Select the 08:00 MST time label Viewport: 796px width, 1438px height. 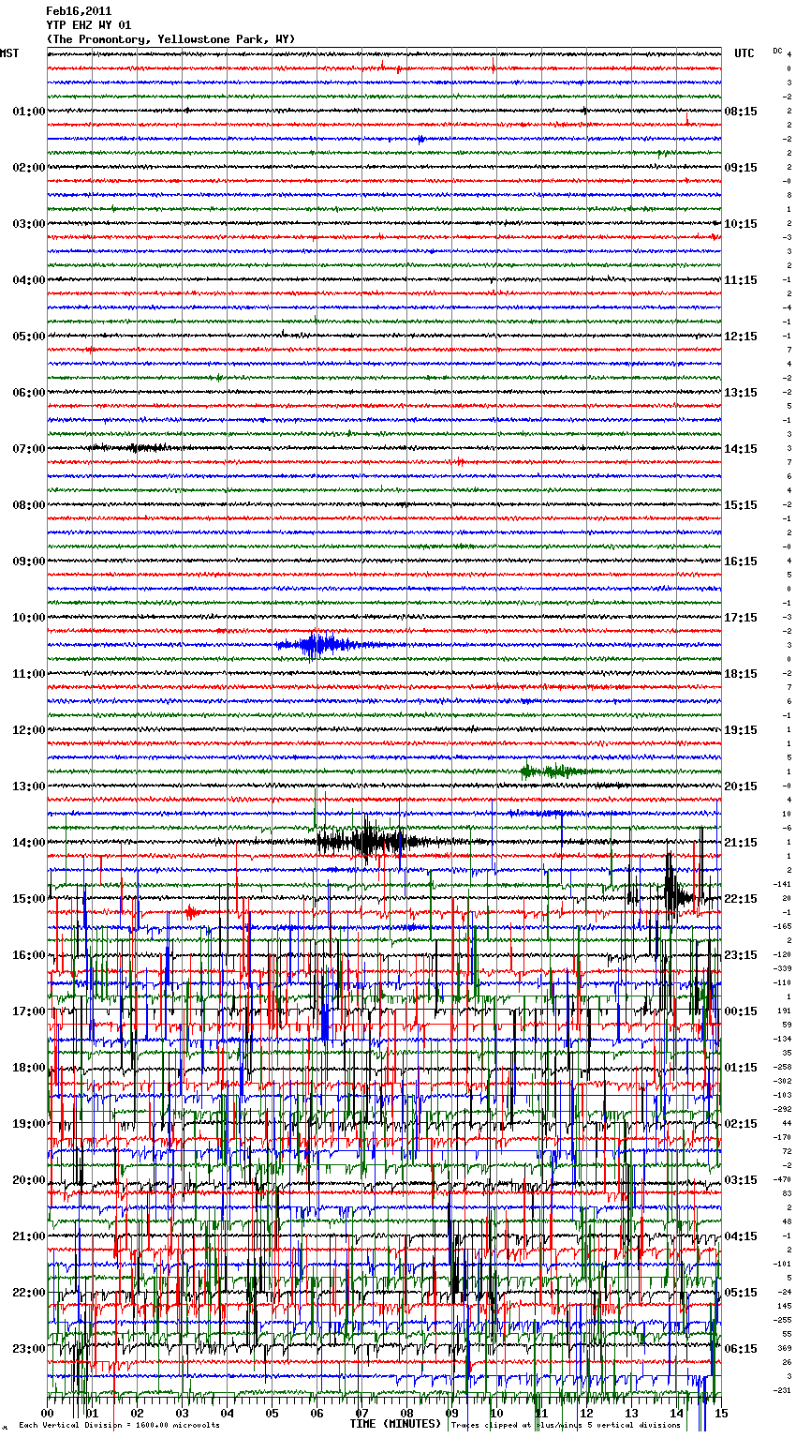[29, 505]
